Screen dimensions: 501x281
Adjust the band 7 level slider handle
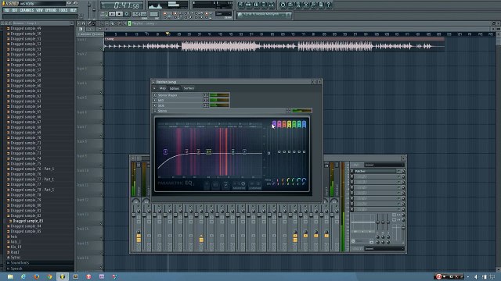[x=304, y=152]
